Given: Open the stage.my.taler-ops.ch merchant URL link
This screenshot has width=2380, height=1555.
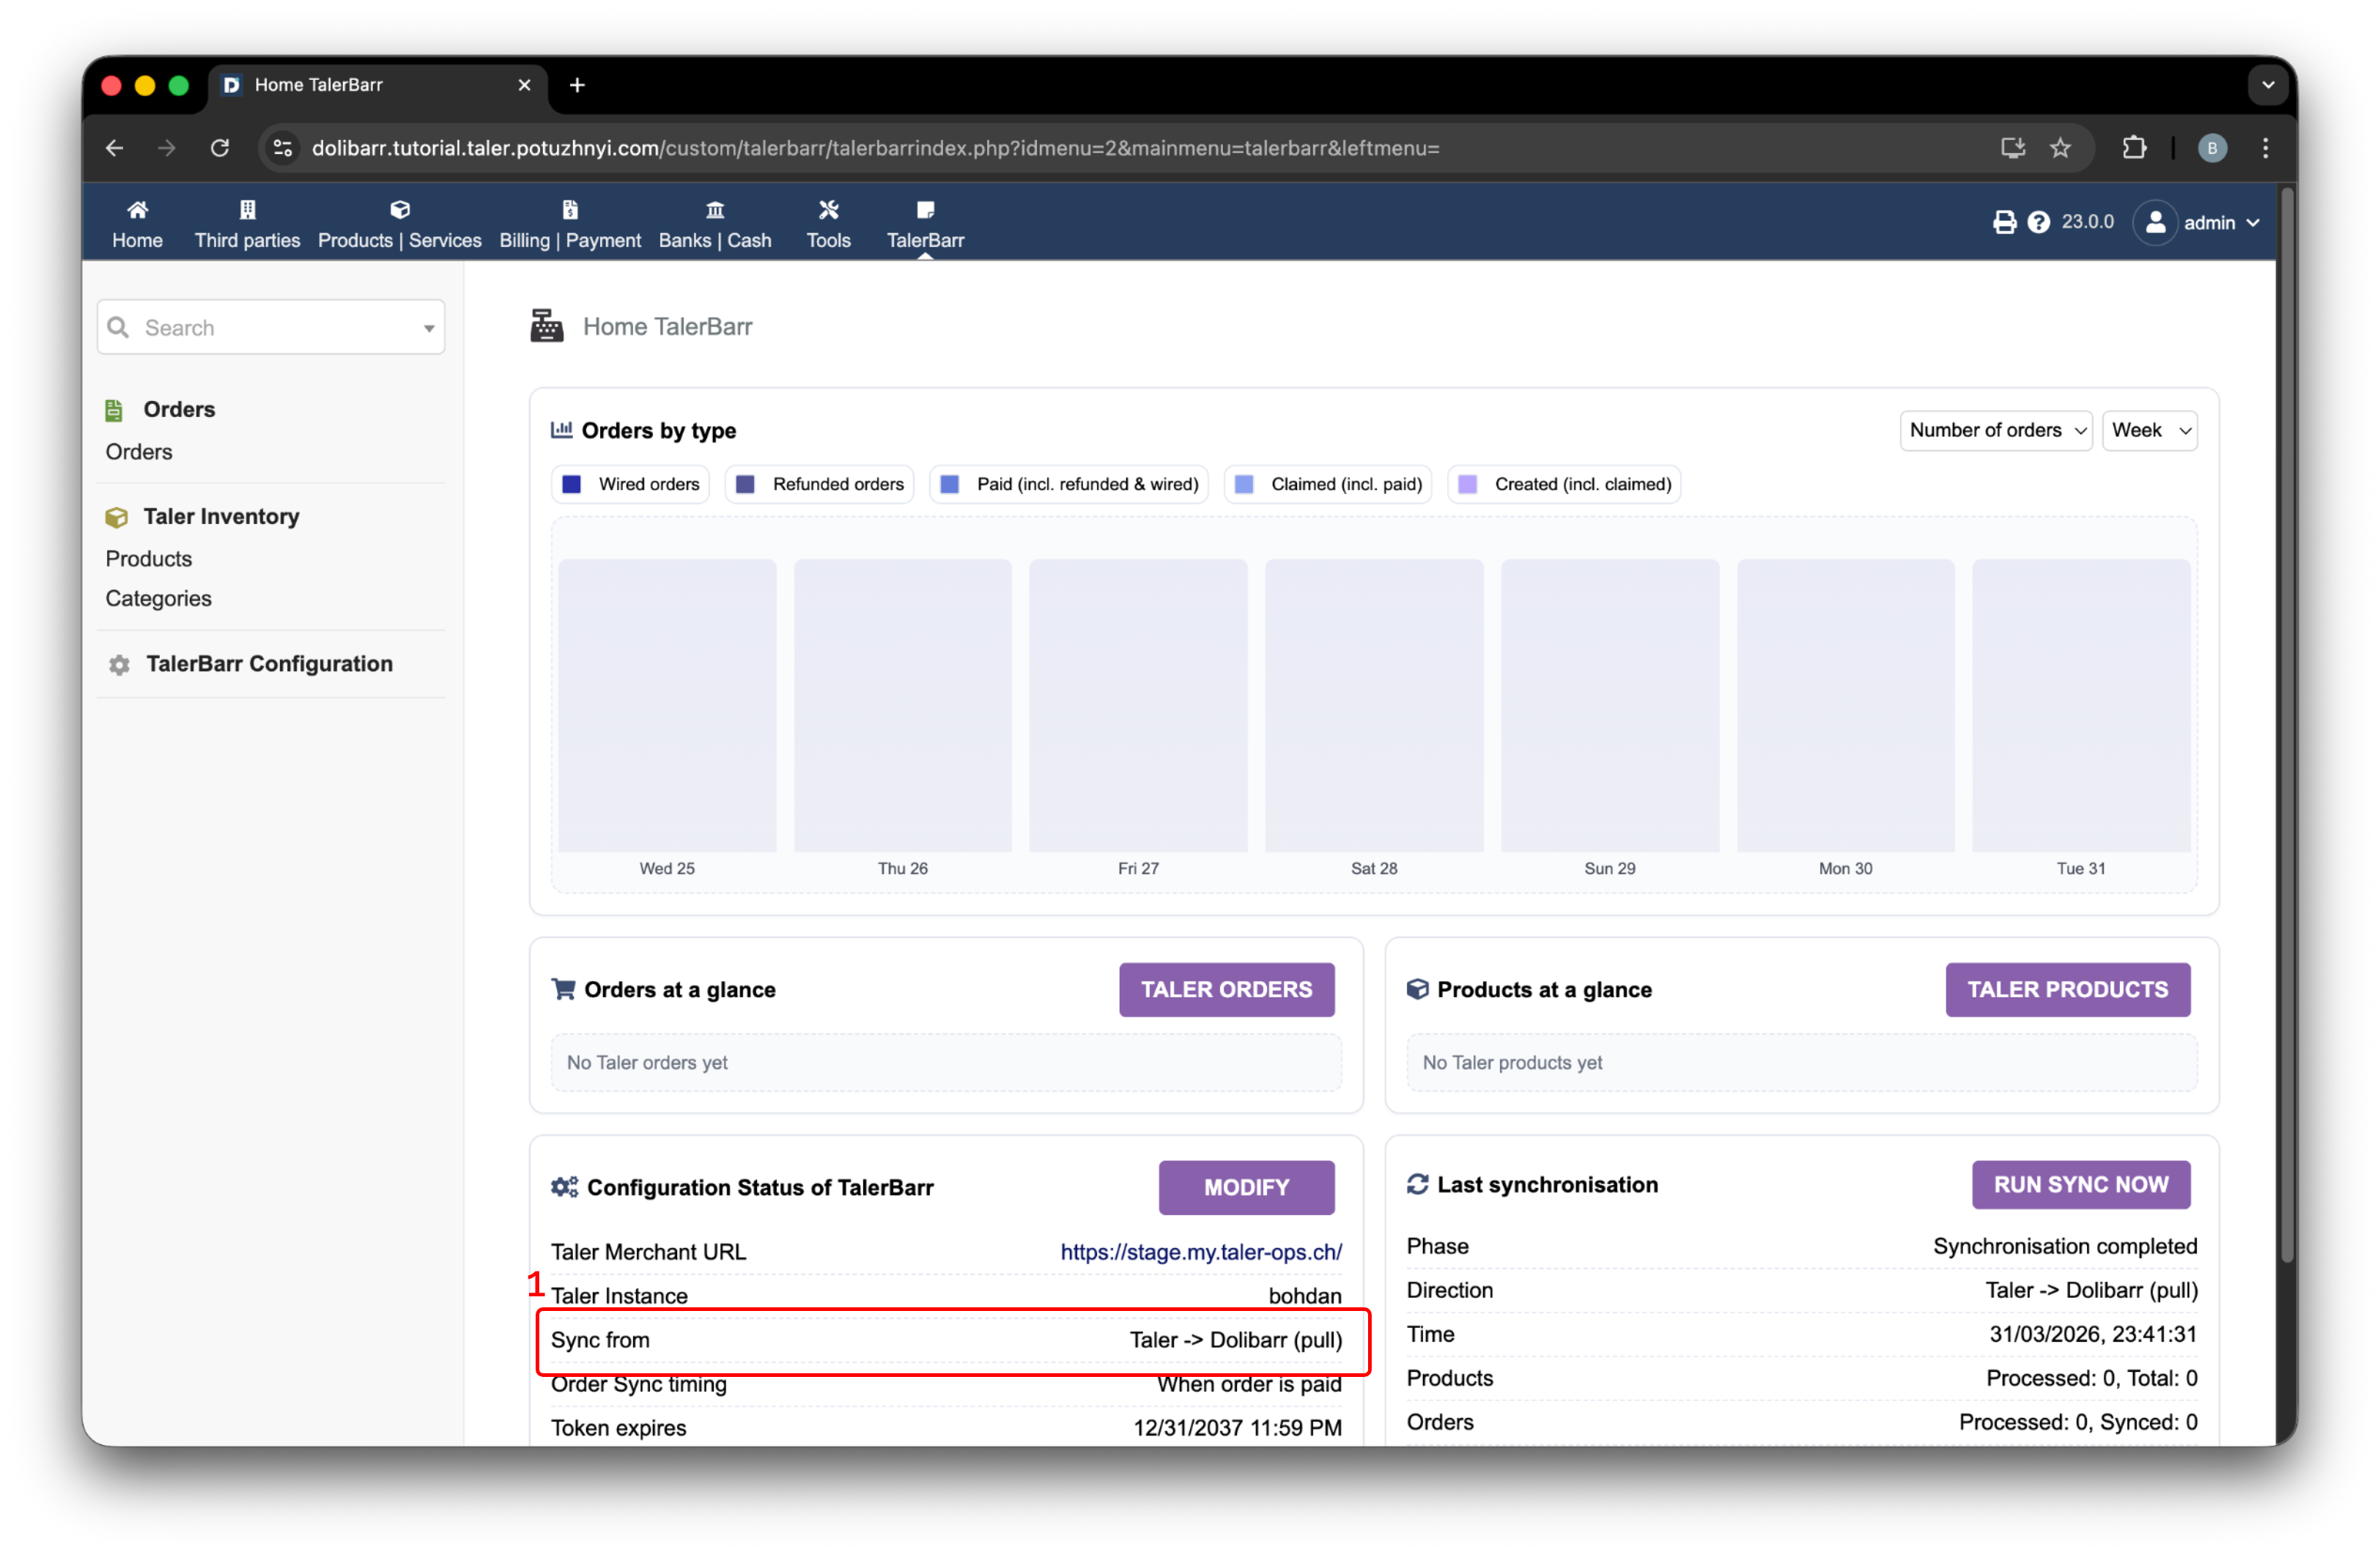Looking at the screenshot, I should 1200,1252.
